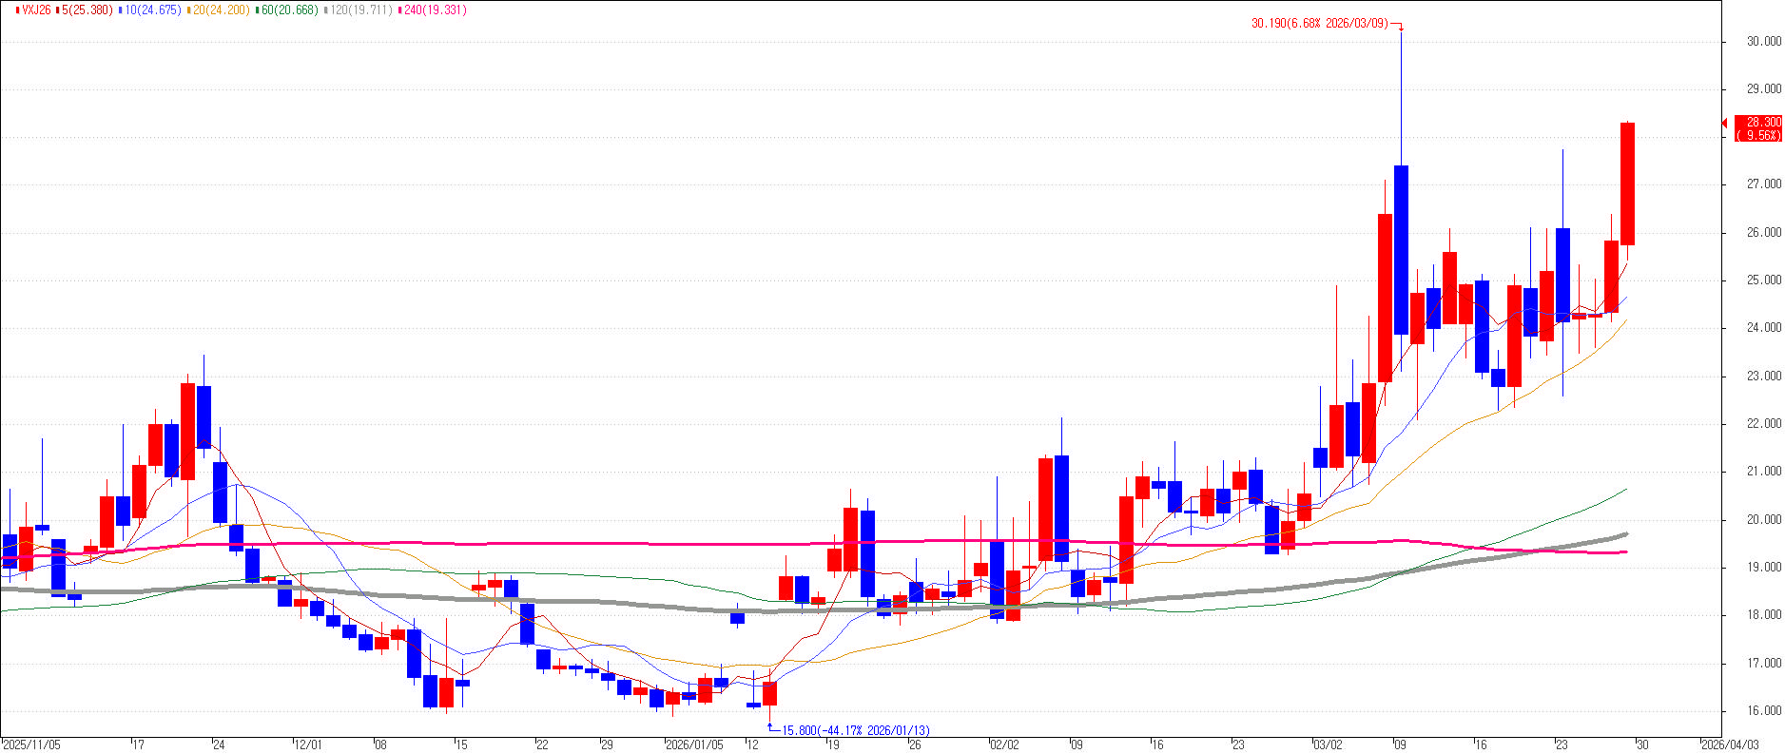The image size is (1785, 754).
Task: Click the 2025/11/05 date axis label
Action: (32, 744)
